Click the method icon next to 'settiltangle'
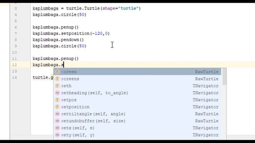 57,114
